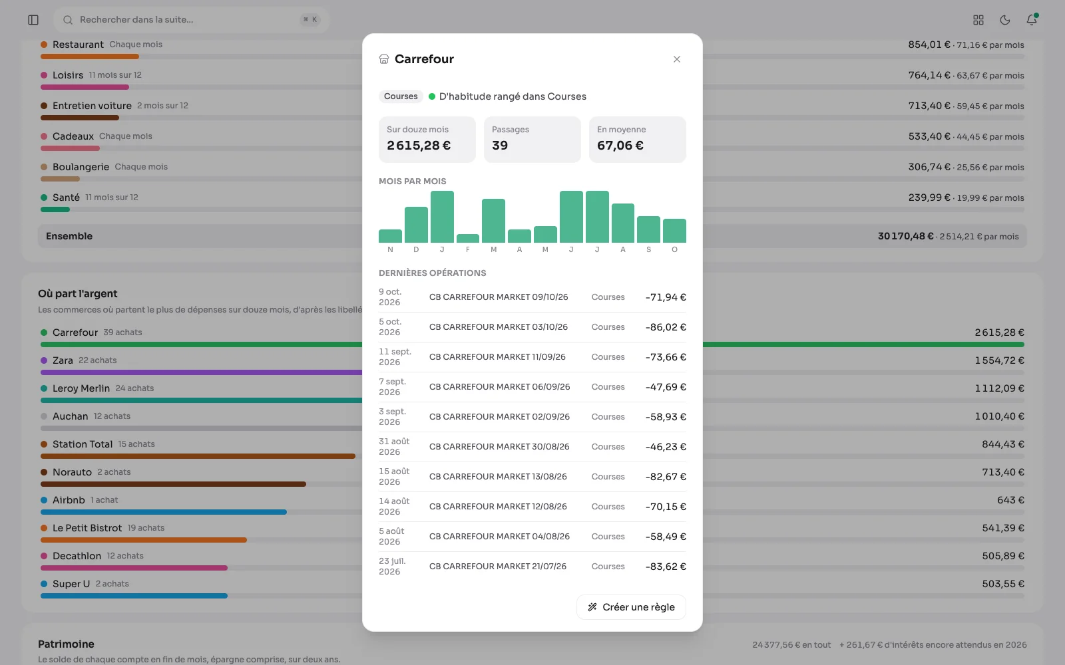1065x665 pixels.
Task: Click the search magnifier icon
Action: pyautogui.click(x=68, y=20)
